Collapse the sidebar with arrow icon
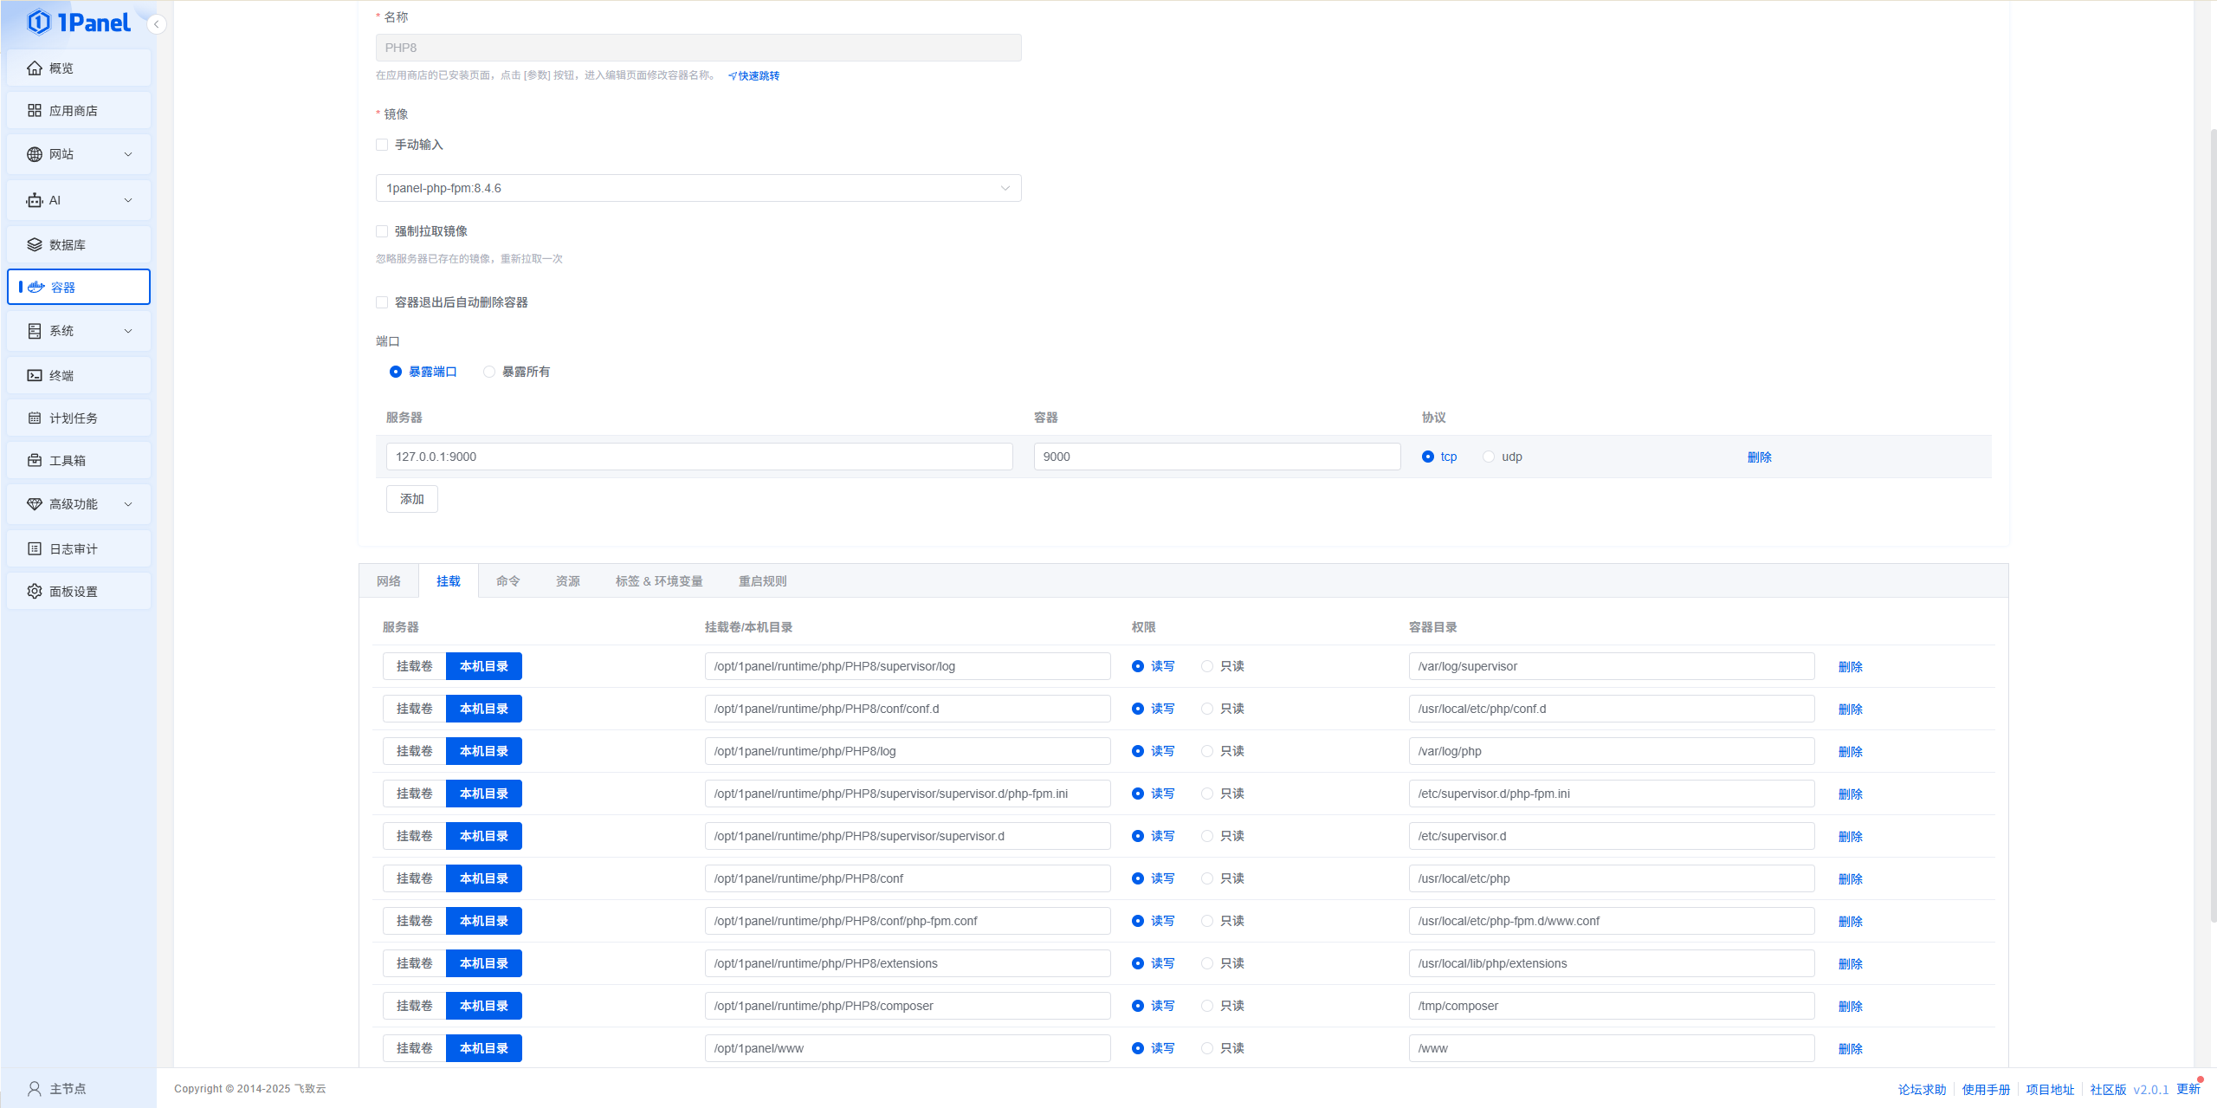 click(156, 24)
